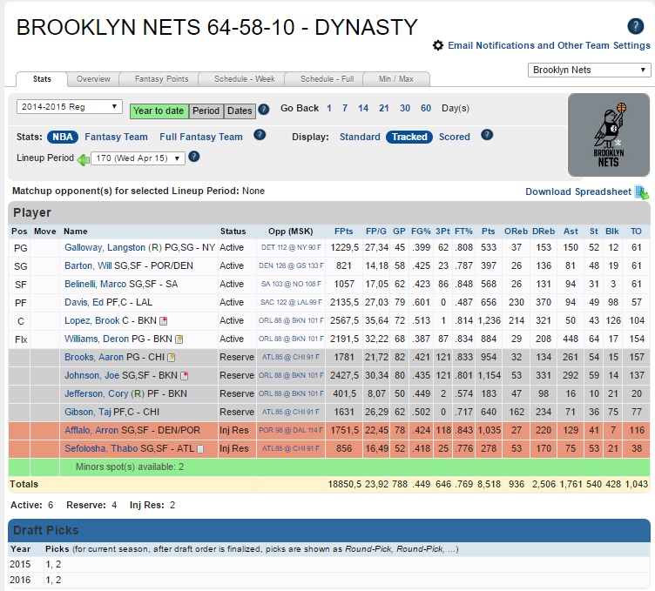Open Min / Max tab

pos(396,79)
